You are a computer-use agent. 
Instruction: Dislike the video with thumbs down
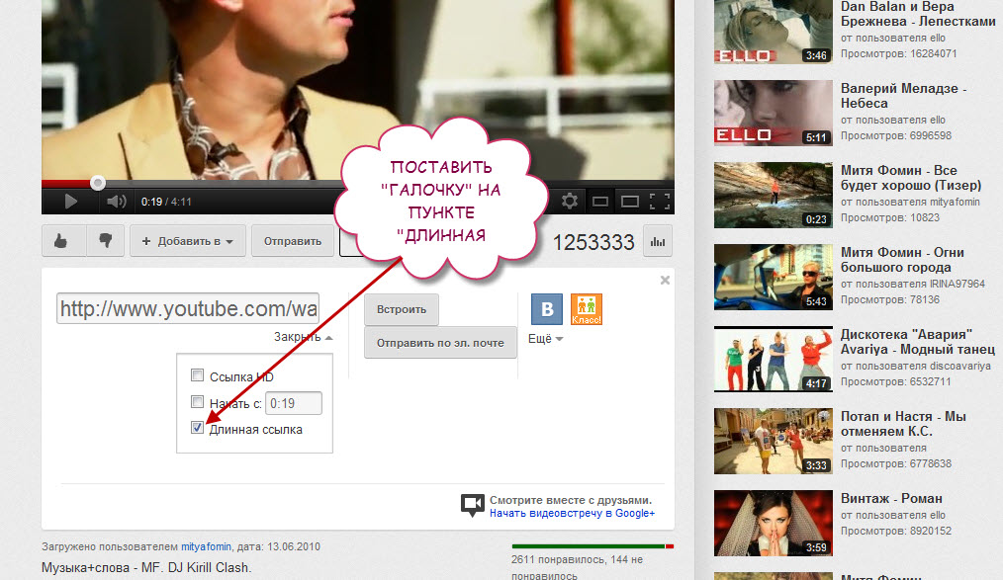click(106, 241)
